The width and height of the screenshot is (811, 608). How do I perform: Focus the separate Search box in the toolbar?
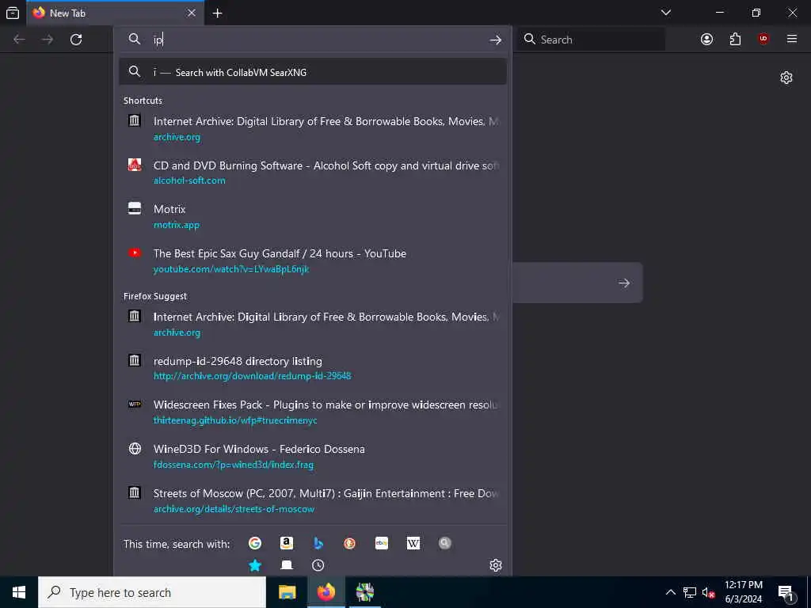coord(591,40)
